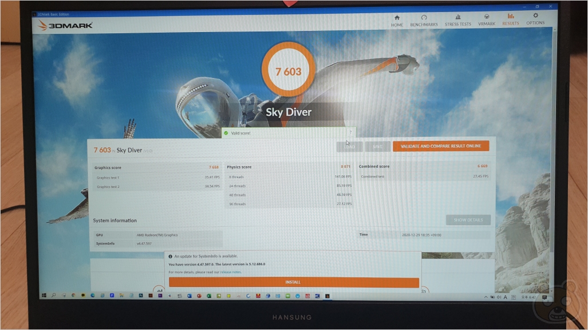The image size is (588, 330).
Task: Select the 48 threads physics row
Action: [x=289, y=194]
